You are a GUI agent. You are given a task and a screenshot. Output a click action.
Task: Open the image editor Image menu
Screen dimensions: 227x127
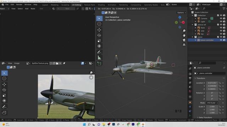pyautogui.click(x=17, y=63)
